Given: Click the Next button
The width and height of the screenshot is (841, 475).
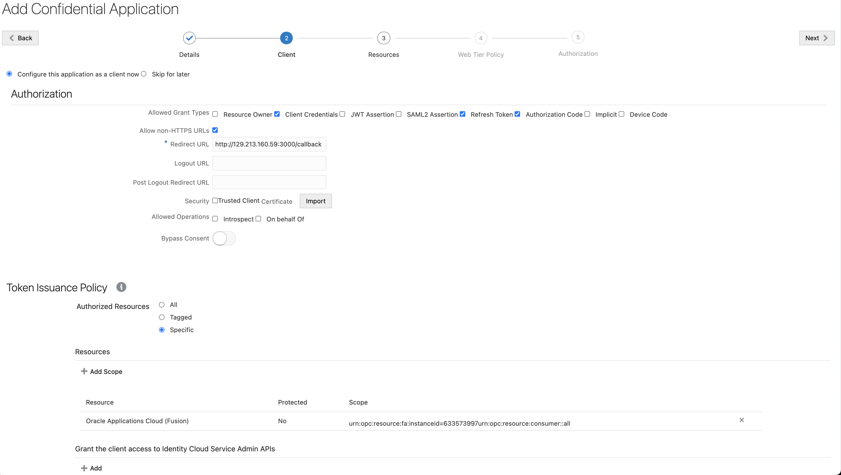Looking at the screenshot, I should coord(816,38).
